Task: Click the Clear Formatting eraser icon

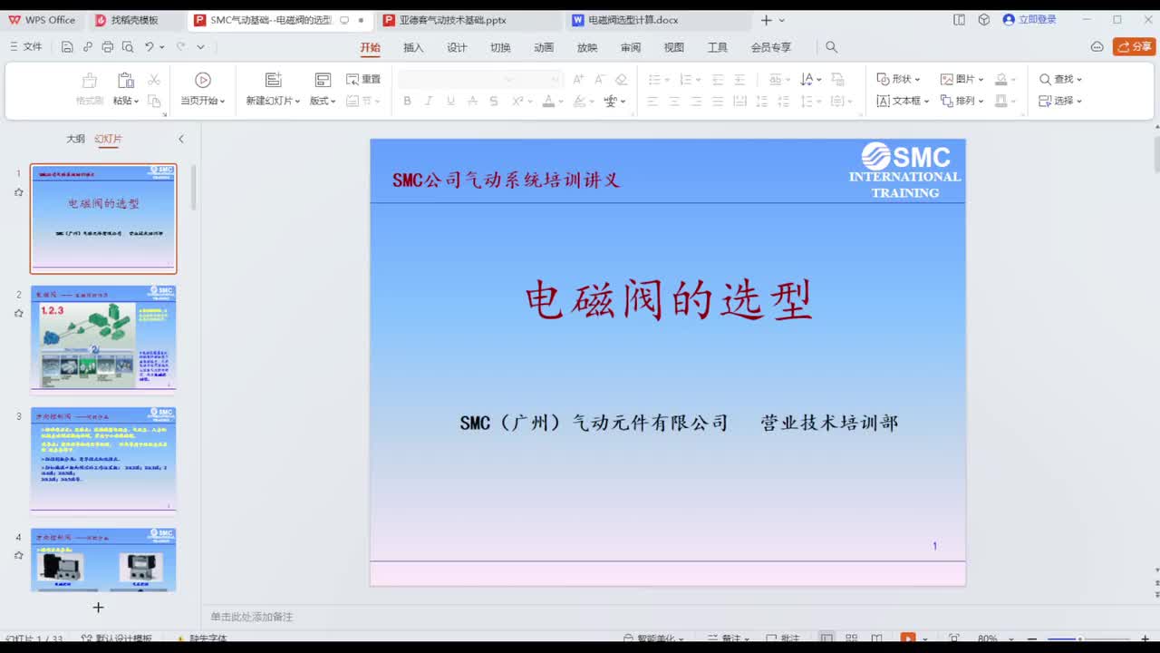Action: [621, 79]
